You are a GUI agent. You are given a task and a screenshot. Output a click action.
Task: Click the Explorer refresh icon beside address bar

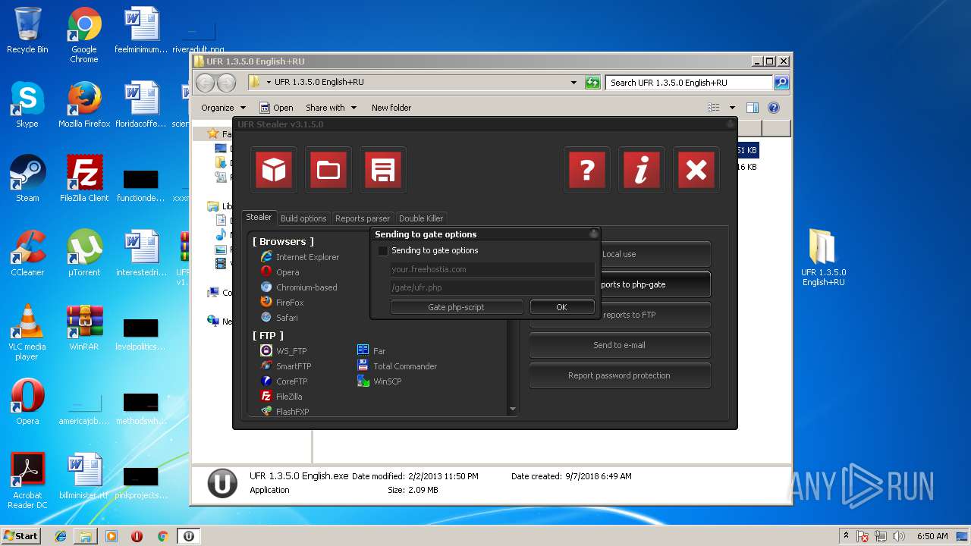pyautogui.click(x=593, y=83)
